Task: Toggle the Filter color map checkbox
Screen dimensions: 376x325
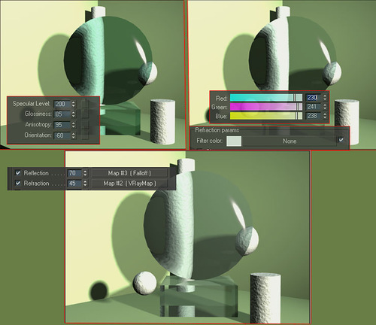Action: click(341, 140)
